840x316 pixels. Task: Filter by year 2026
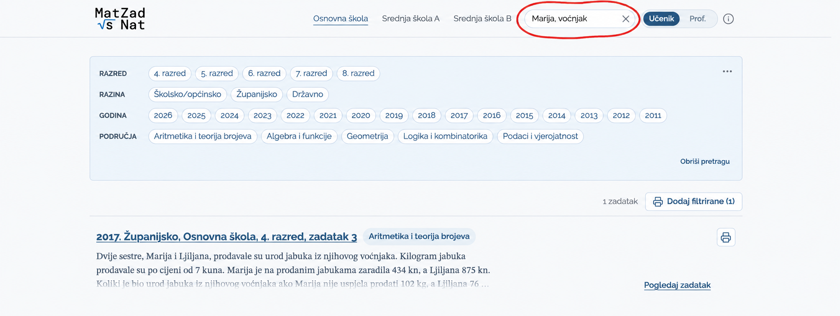click(163, 115)
